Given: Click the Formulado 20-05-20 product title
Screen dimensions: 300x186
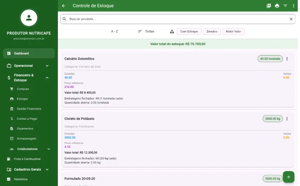Looking at the screenshot, I should click(x=80, y=179).
